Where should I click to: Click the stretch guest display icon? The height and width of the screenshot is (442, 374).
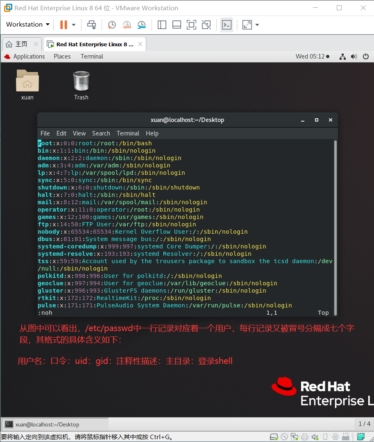pyautogui.click(x=247, y=25)
